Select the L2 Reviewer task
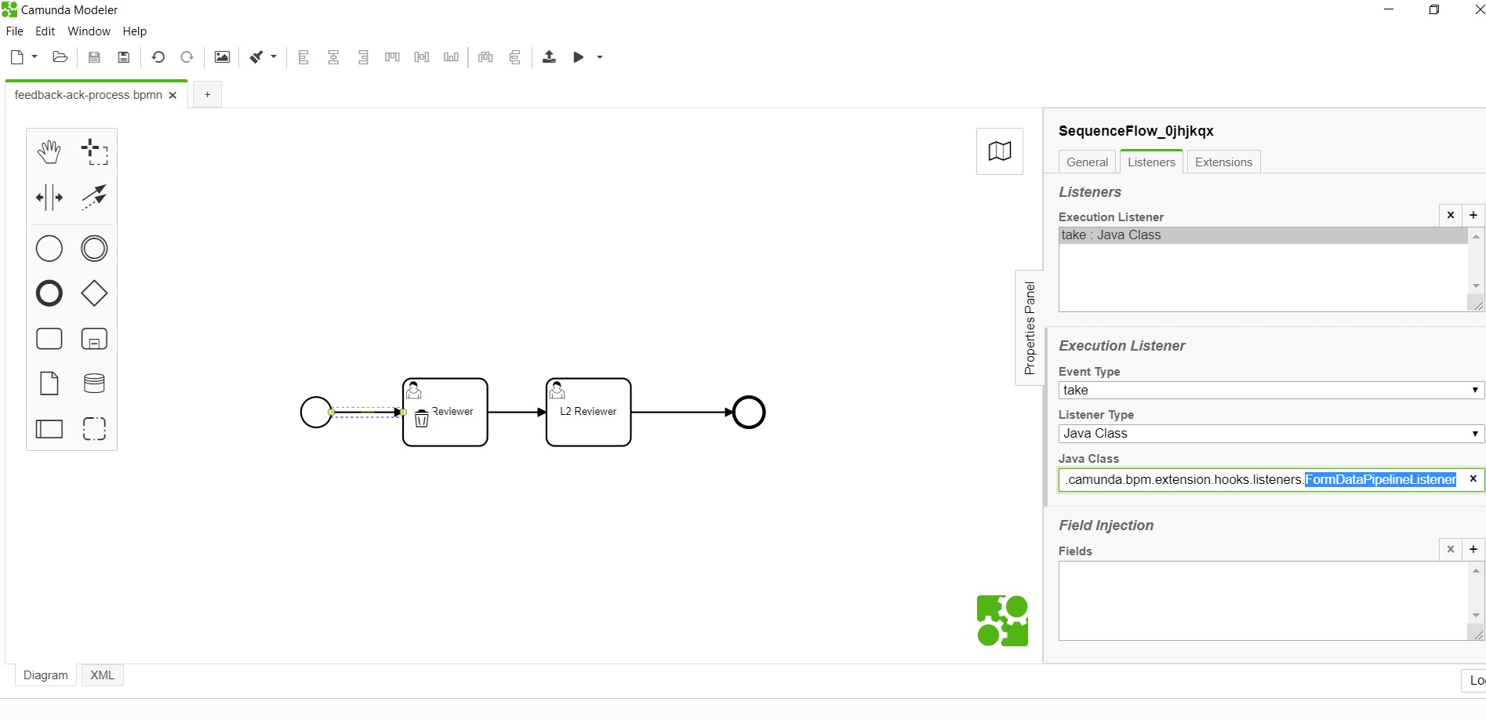1486x720 pixels. point(589,413)
